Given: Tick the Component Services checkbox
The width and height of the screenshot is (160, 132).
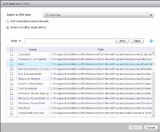Looking at the screenshot, I should pos(12,113).
